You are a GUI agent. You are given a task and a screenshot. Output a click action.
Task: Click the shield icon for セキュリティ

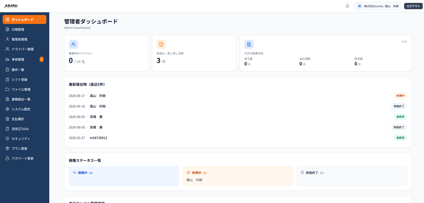(7, 138)
